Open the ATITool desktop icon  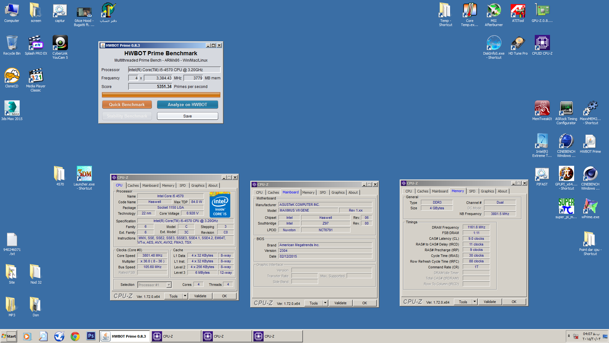518,13
